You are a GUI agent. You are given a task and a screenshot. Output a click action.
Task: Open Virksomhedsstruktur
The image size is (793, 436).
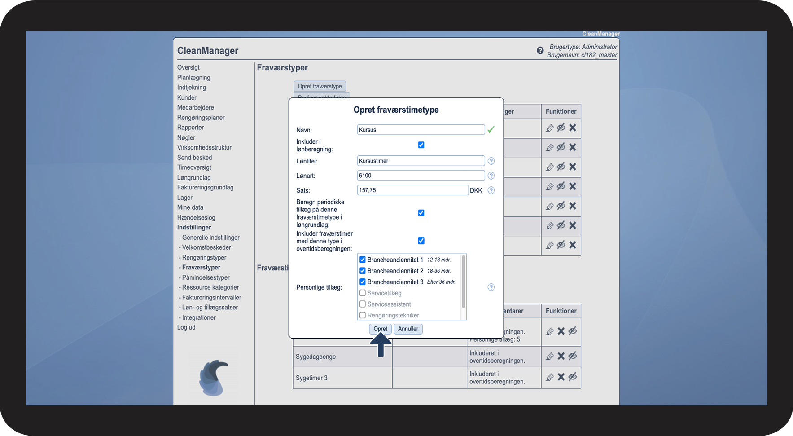(205, 147)
